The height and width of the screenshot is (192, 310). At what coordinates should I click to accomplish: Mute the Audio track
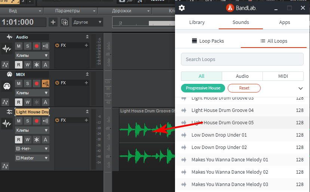[19, 46]
